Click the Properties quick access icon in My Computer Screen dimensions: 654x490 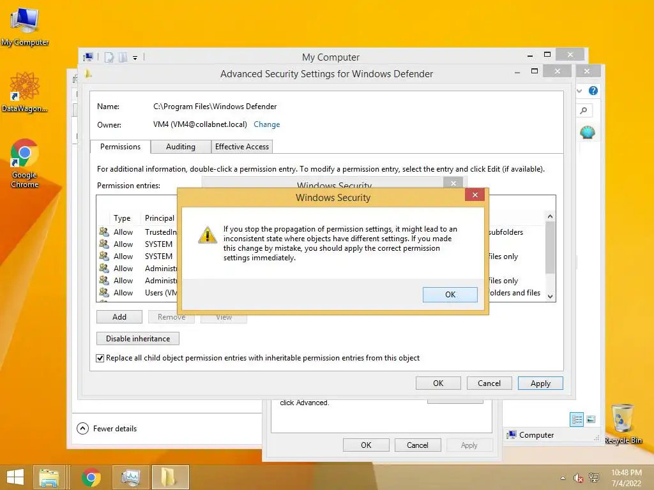pos(109,57)
